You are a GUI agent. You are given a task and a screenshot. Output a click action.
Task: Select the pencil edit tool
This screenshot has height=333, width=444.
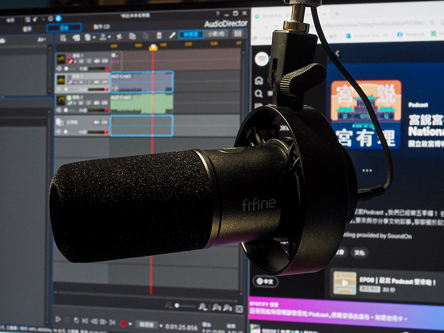pyautogui.click(x=172, y=35)
